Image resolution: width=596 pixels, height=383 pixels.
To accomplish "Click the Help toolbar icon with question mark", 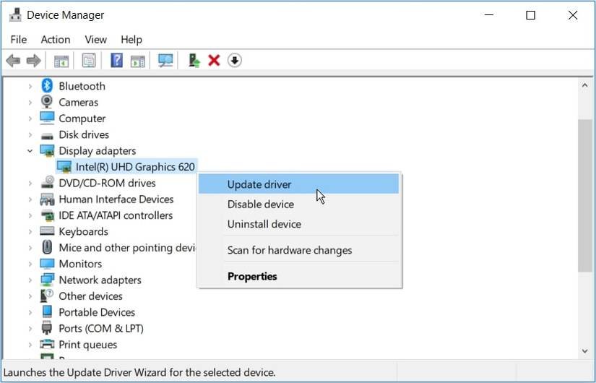I will (116, 61).
